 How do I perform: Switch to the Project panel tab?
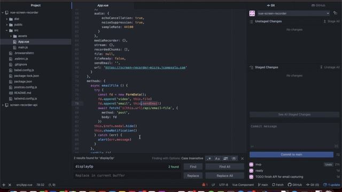point(36,5)
